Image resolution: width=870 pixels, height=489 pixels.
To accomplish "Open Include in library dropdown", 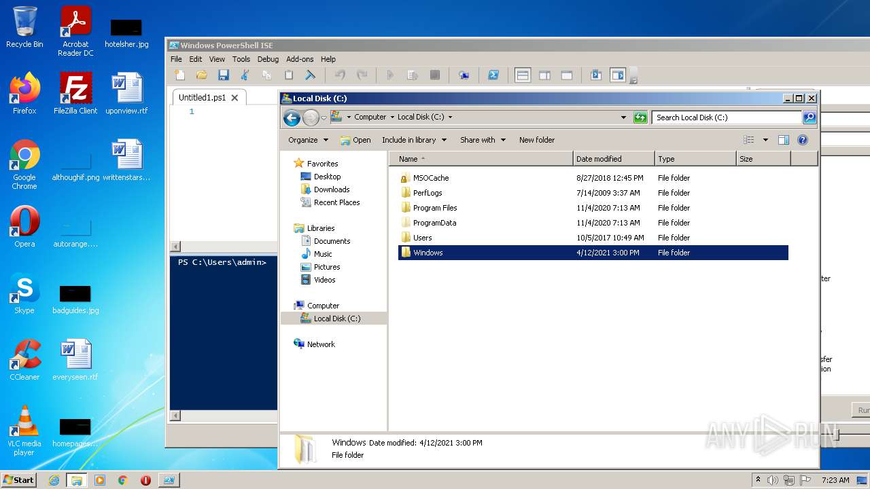I will pos(414,140).
